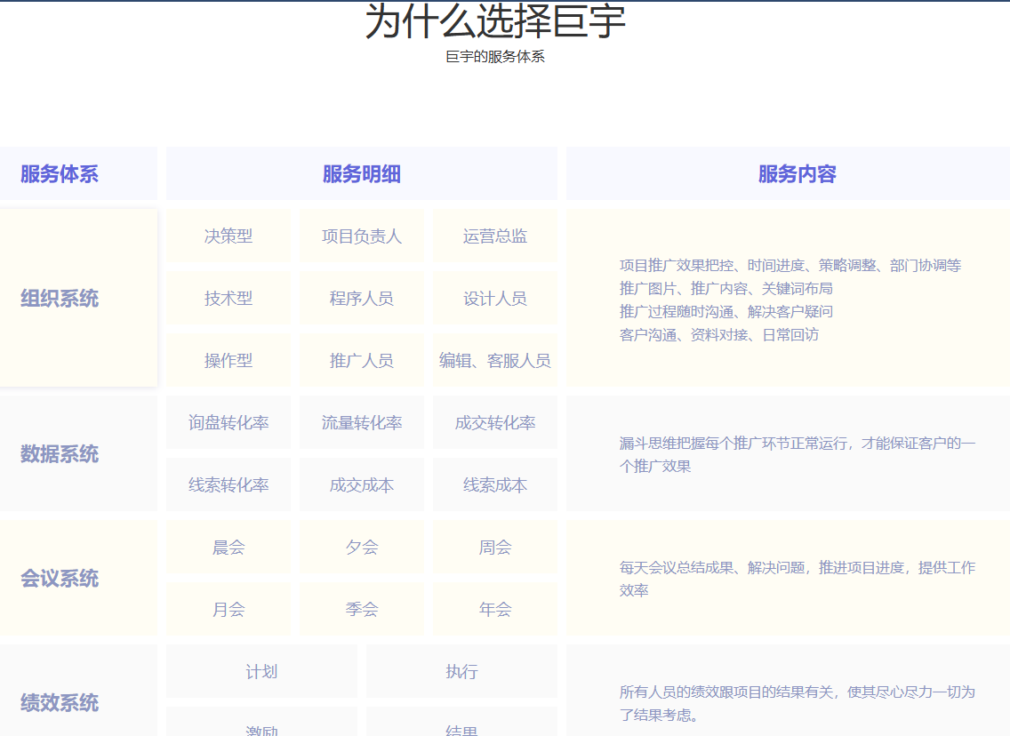The image size is (1010, 736).
Task: Choose the 晨会 cell
Action: [x=228, y=547]
